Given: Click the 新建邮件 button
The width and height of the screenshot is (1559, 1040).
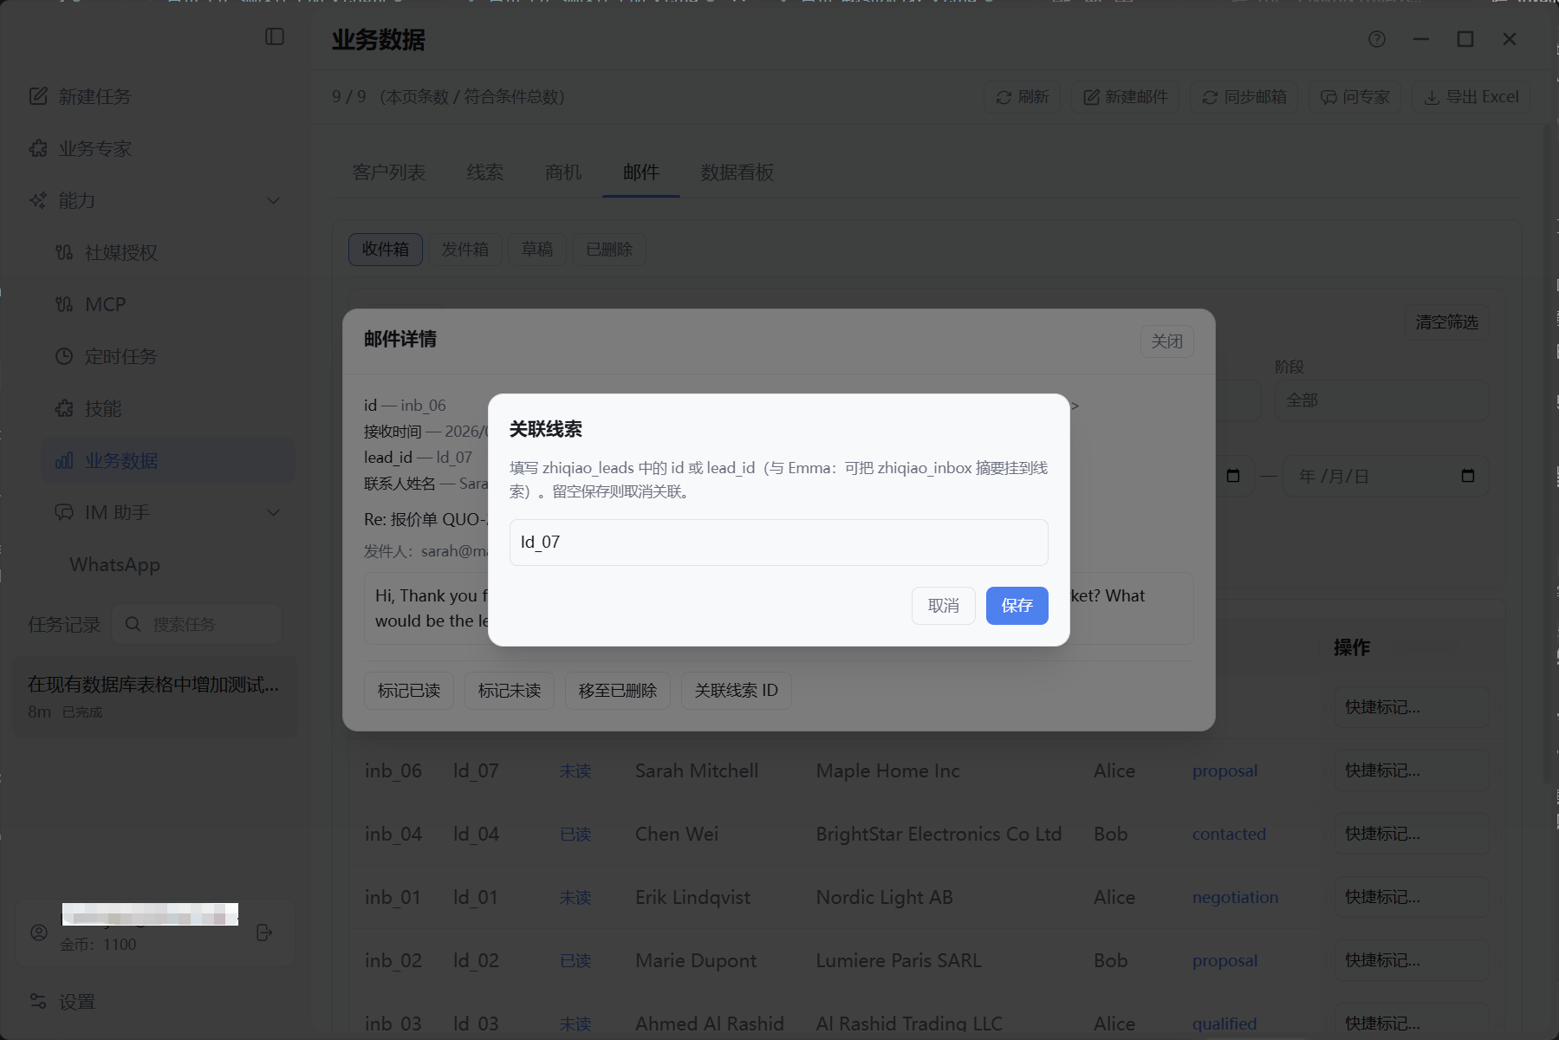Looking at the screenshot, I should click(x=1126, y=96).
